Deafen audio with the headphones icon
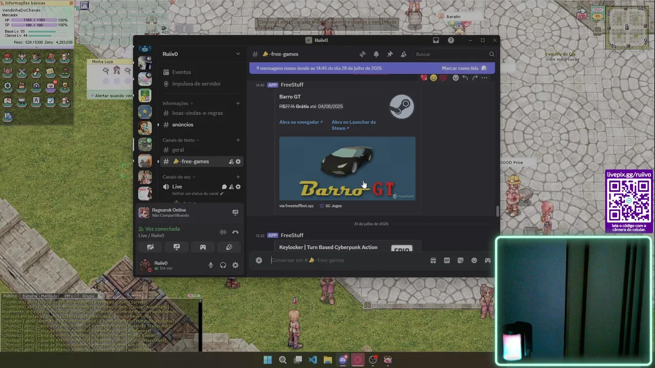This screenshot has height=368, width=655. click(x=223, y=265)
